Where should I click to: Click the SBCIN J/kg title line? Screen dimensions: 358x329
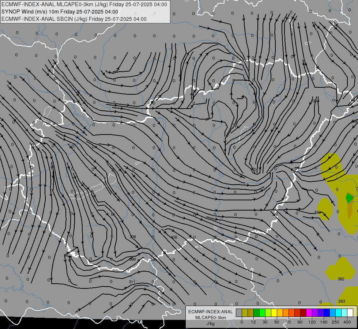(x=74, y=19)
